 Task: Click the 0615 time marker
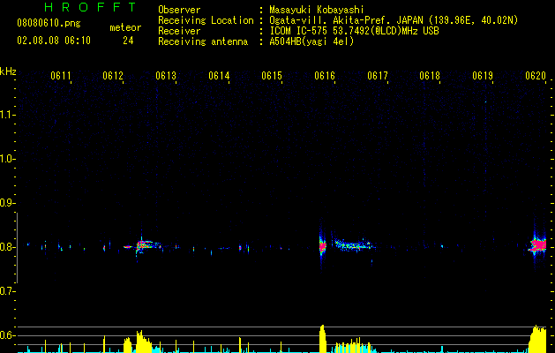272,76
